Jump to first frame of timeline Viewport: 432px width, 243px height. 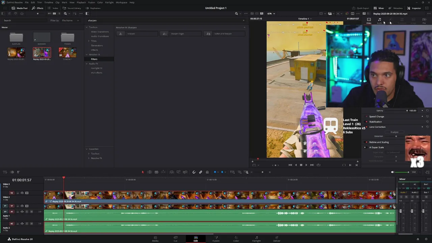tap(290, 165)
